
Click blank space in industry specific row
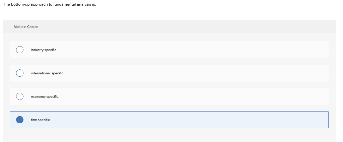click(193, 50)
